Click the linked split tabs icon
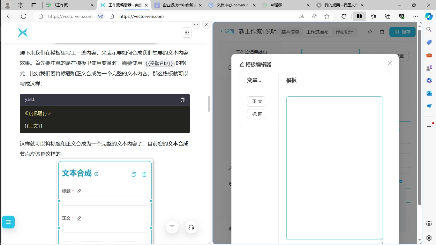Screen dimensions: 436x245 101,16
